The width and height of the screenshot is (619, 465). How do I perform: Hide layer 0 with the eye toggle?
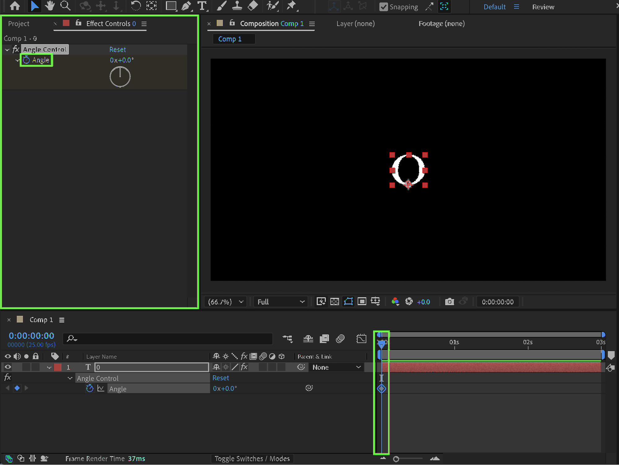[x=8, y=367]
